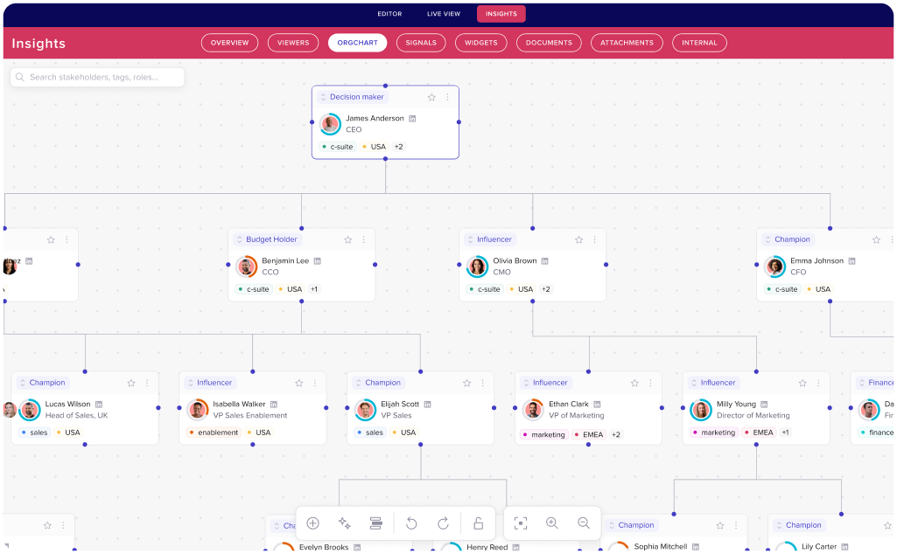Go to the Signals section
This screenshot has height=554, width=897.
click(421, 43)
